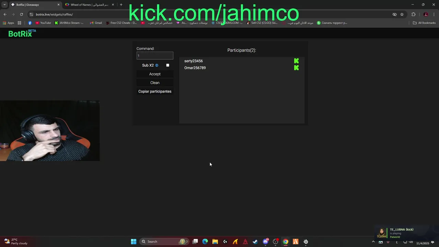Open Logitech G HUB from taskbar
Screen dimensions: 439x247
click(225, 242)
